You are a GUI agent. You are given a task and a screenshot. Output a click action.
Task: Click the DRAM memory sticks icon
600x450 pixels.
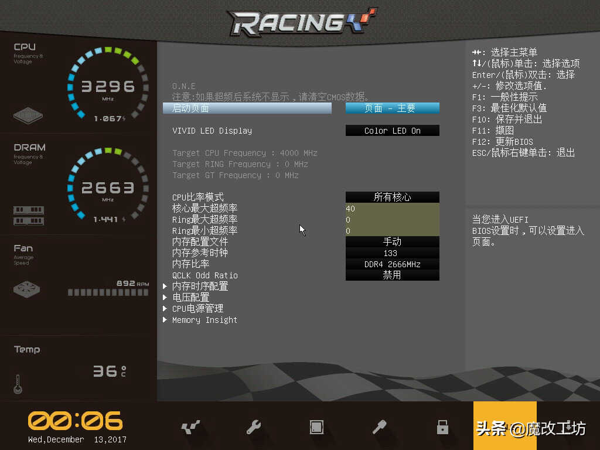pos(28,215)
